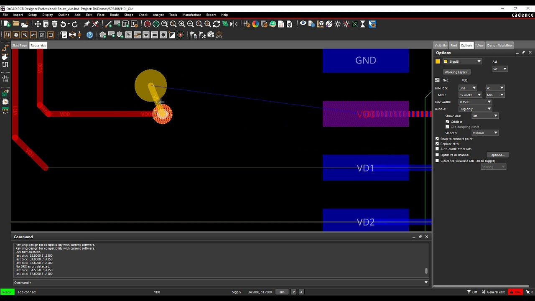The image size is (535, 301).
Task: Open the Route menu
Action: [114, 15]
